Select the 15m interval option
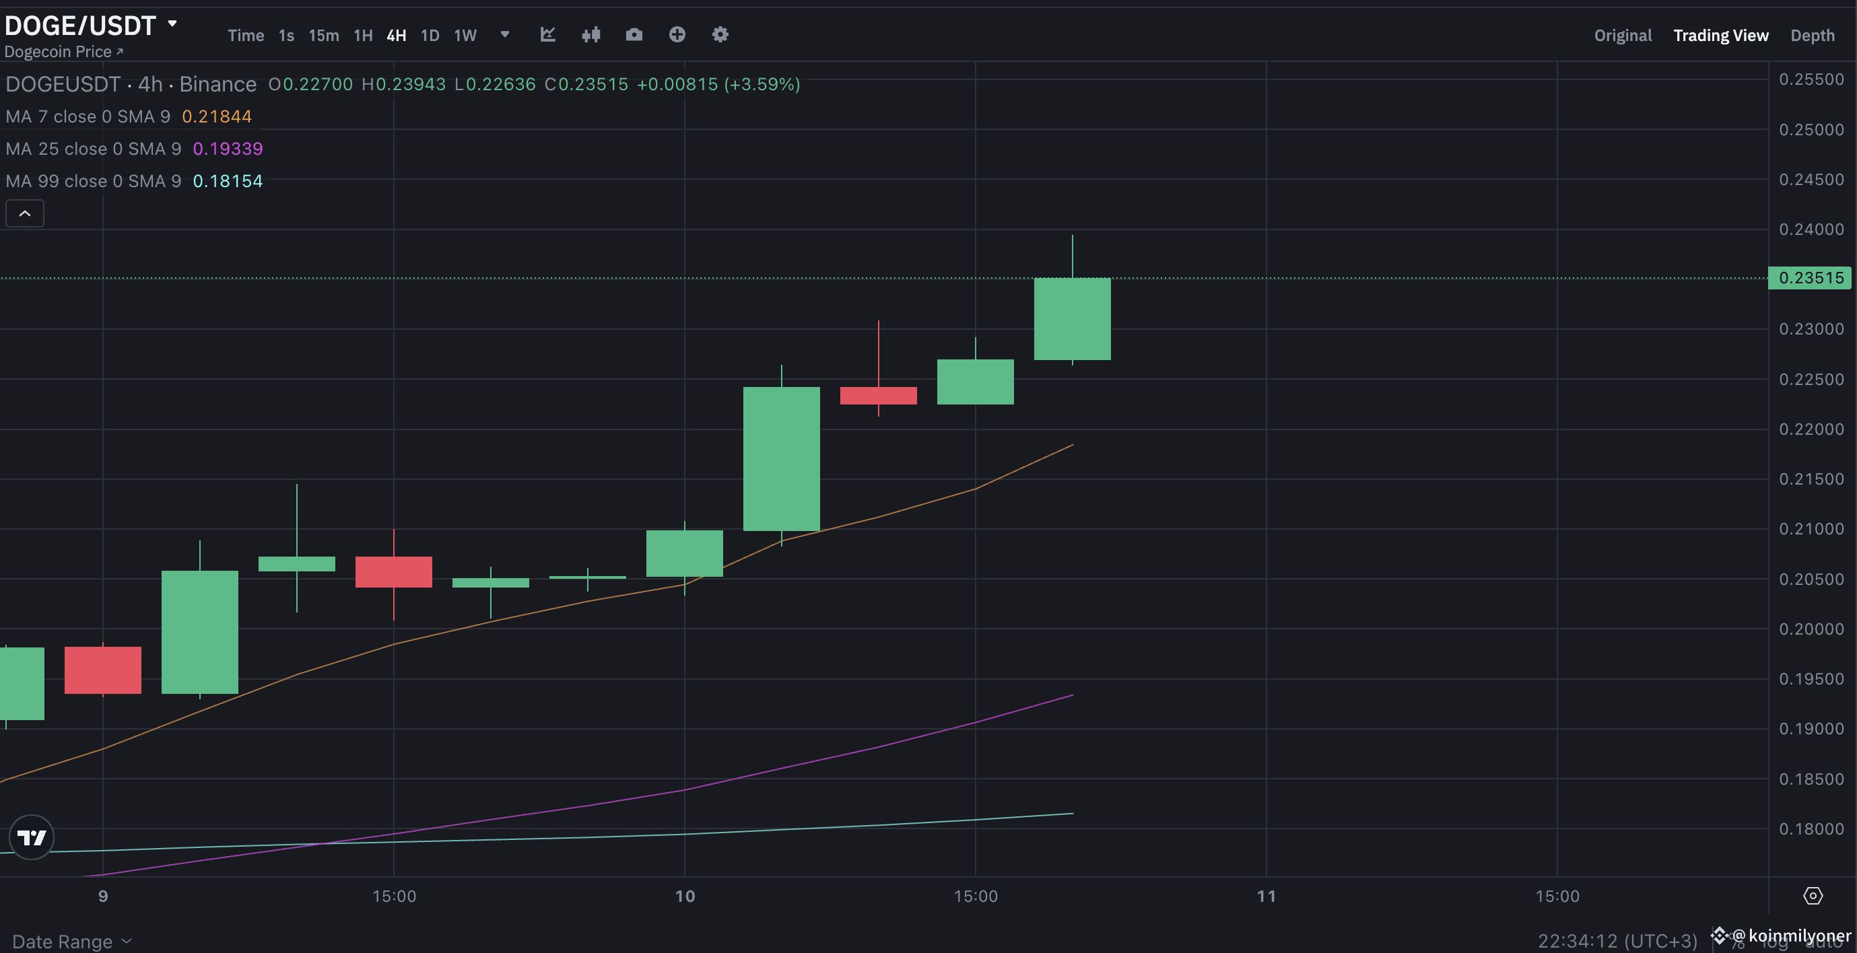This screenshot has height=953, width=1857. (323, 34)
